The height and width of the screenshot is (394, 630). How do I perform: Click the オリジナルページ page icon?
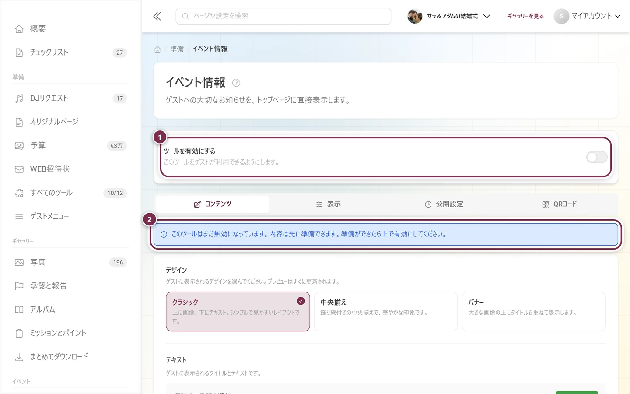[x=19, y=122]
